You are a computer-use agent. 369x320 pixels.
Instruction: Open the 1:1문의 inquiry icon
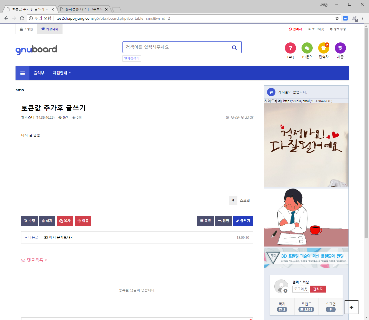[307, 48]
